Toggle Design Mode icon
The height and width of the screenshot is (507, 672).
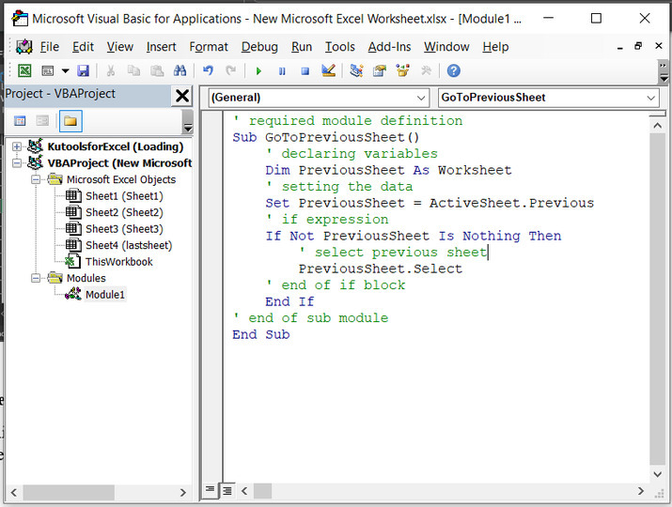pos(328,70)
